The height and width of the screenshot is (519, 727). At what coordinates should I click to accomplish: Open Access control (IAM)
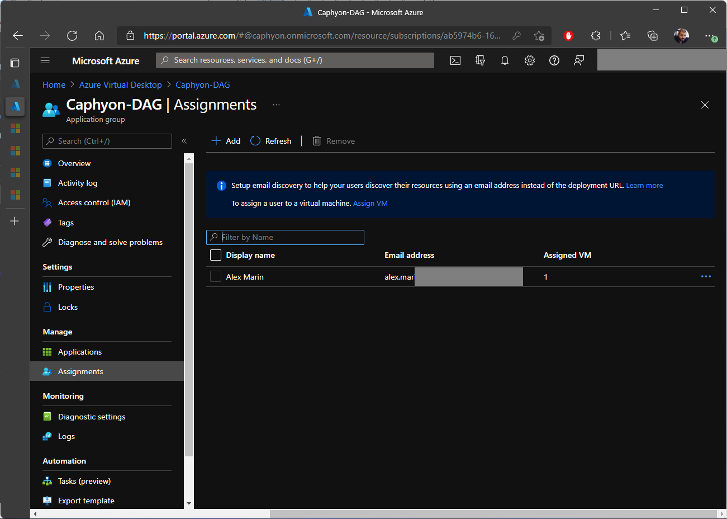[x=107, y=202]
